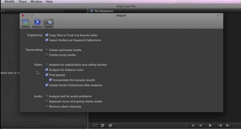Click the crop/transform frame icon below viewer
This screenshot has height=129, width=241.
95,125
